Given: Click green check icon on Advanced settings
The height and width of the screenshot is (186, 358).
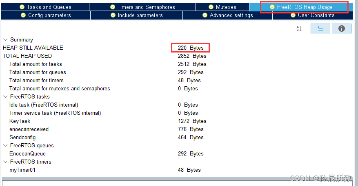Looking at the screenshot, I should (x=205, y=15).
